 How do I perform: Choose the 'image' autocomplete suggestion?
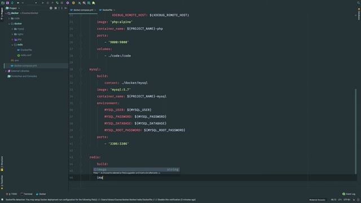point(137,170)
